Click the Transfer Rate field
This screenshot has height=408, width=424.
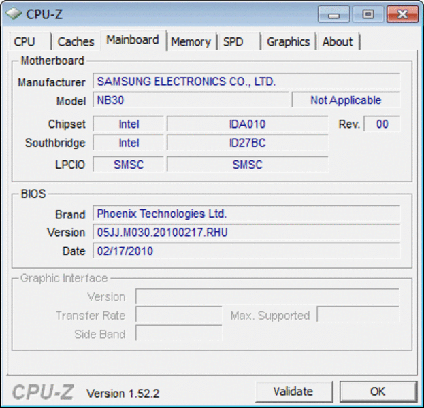pos(179,315)
